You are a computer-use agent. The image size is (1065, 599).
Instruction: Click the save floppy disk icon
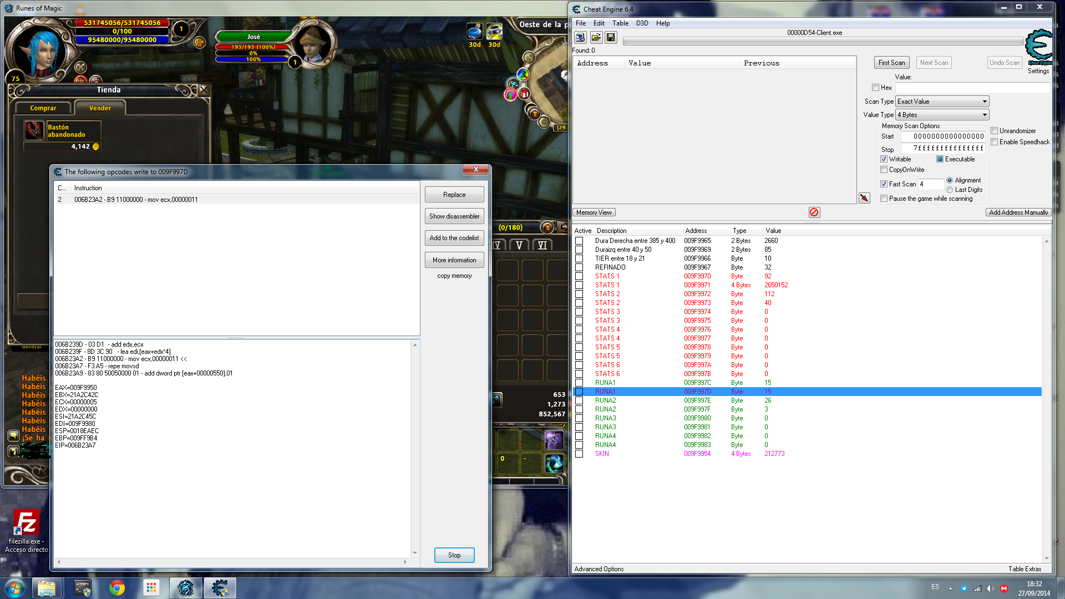click(x=611, y=37)
